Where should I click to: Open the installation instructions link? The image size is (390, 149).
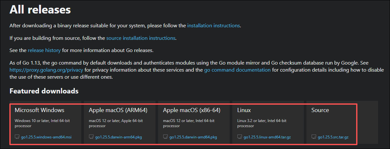pyautogui.click(x=214, y=25)
